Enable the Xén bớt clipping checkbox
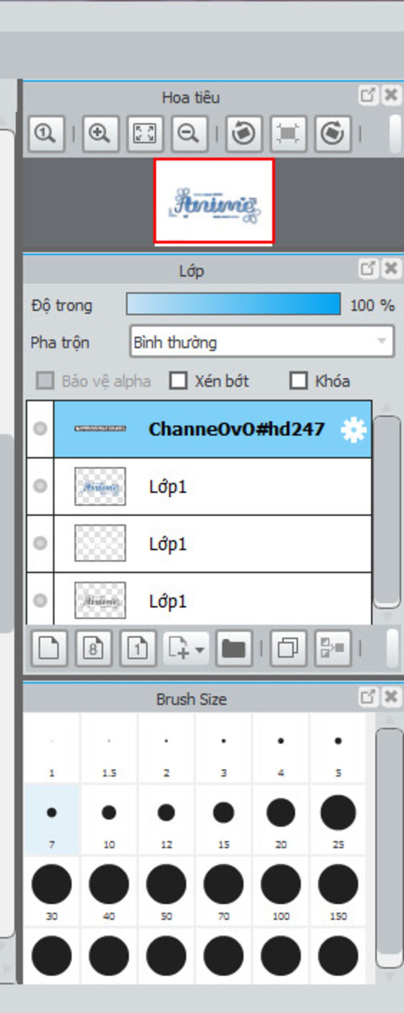 pos(178,381)
